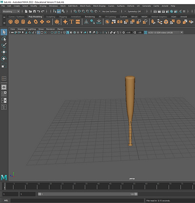The image size is (195, 203).
Task: Click the Mirror shelf icon
Action: [119, 22]
